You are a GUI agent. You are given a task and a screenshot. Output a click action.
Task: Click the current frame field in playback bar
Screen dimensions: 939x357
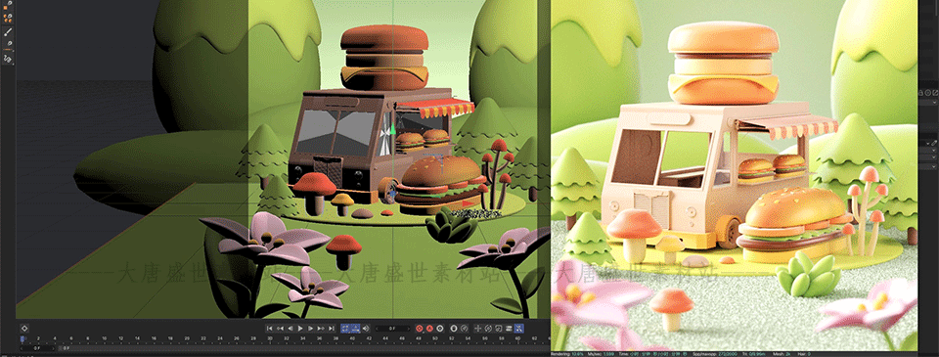click(392, 329)
